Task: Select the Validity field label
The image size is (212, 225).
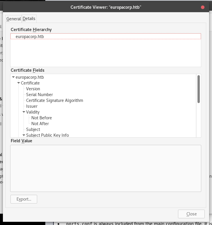Action: (33, 112)
